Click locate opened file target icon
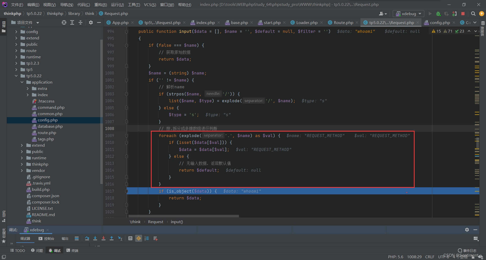 tap(64, 23)
